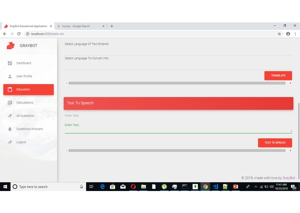300x213 pixels.
Task: Click the taskbar microphone icon
Action: [x=82, y=187]
